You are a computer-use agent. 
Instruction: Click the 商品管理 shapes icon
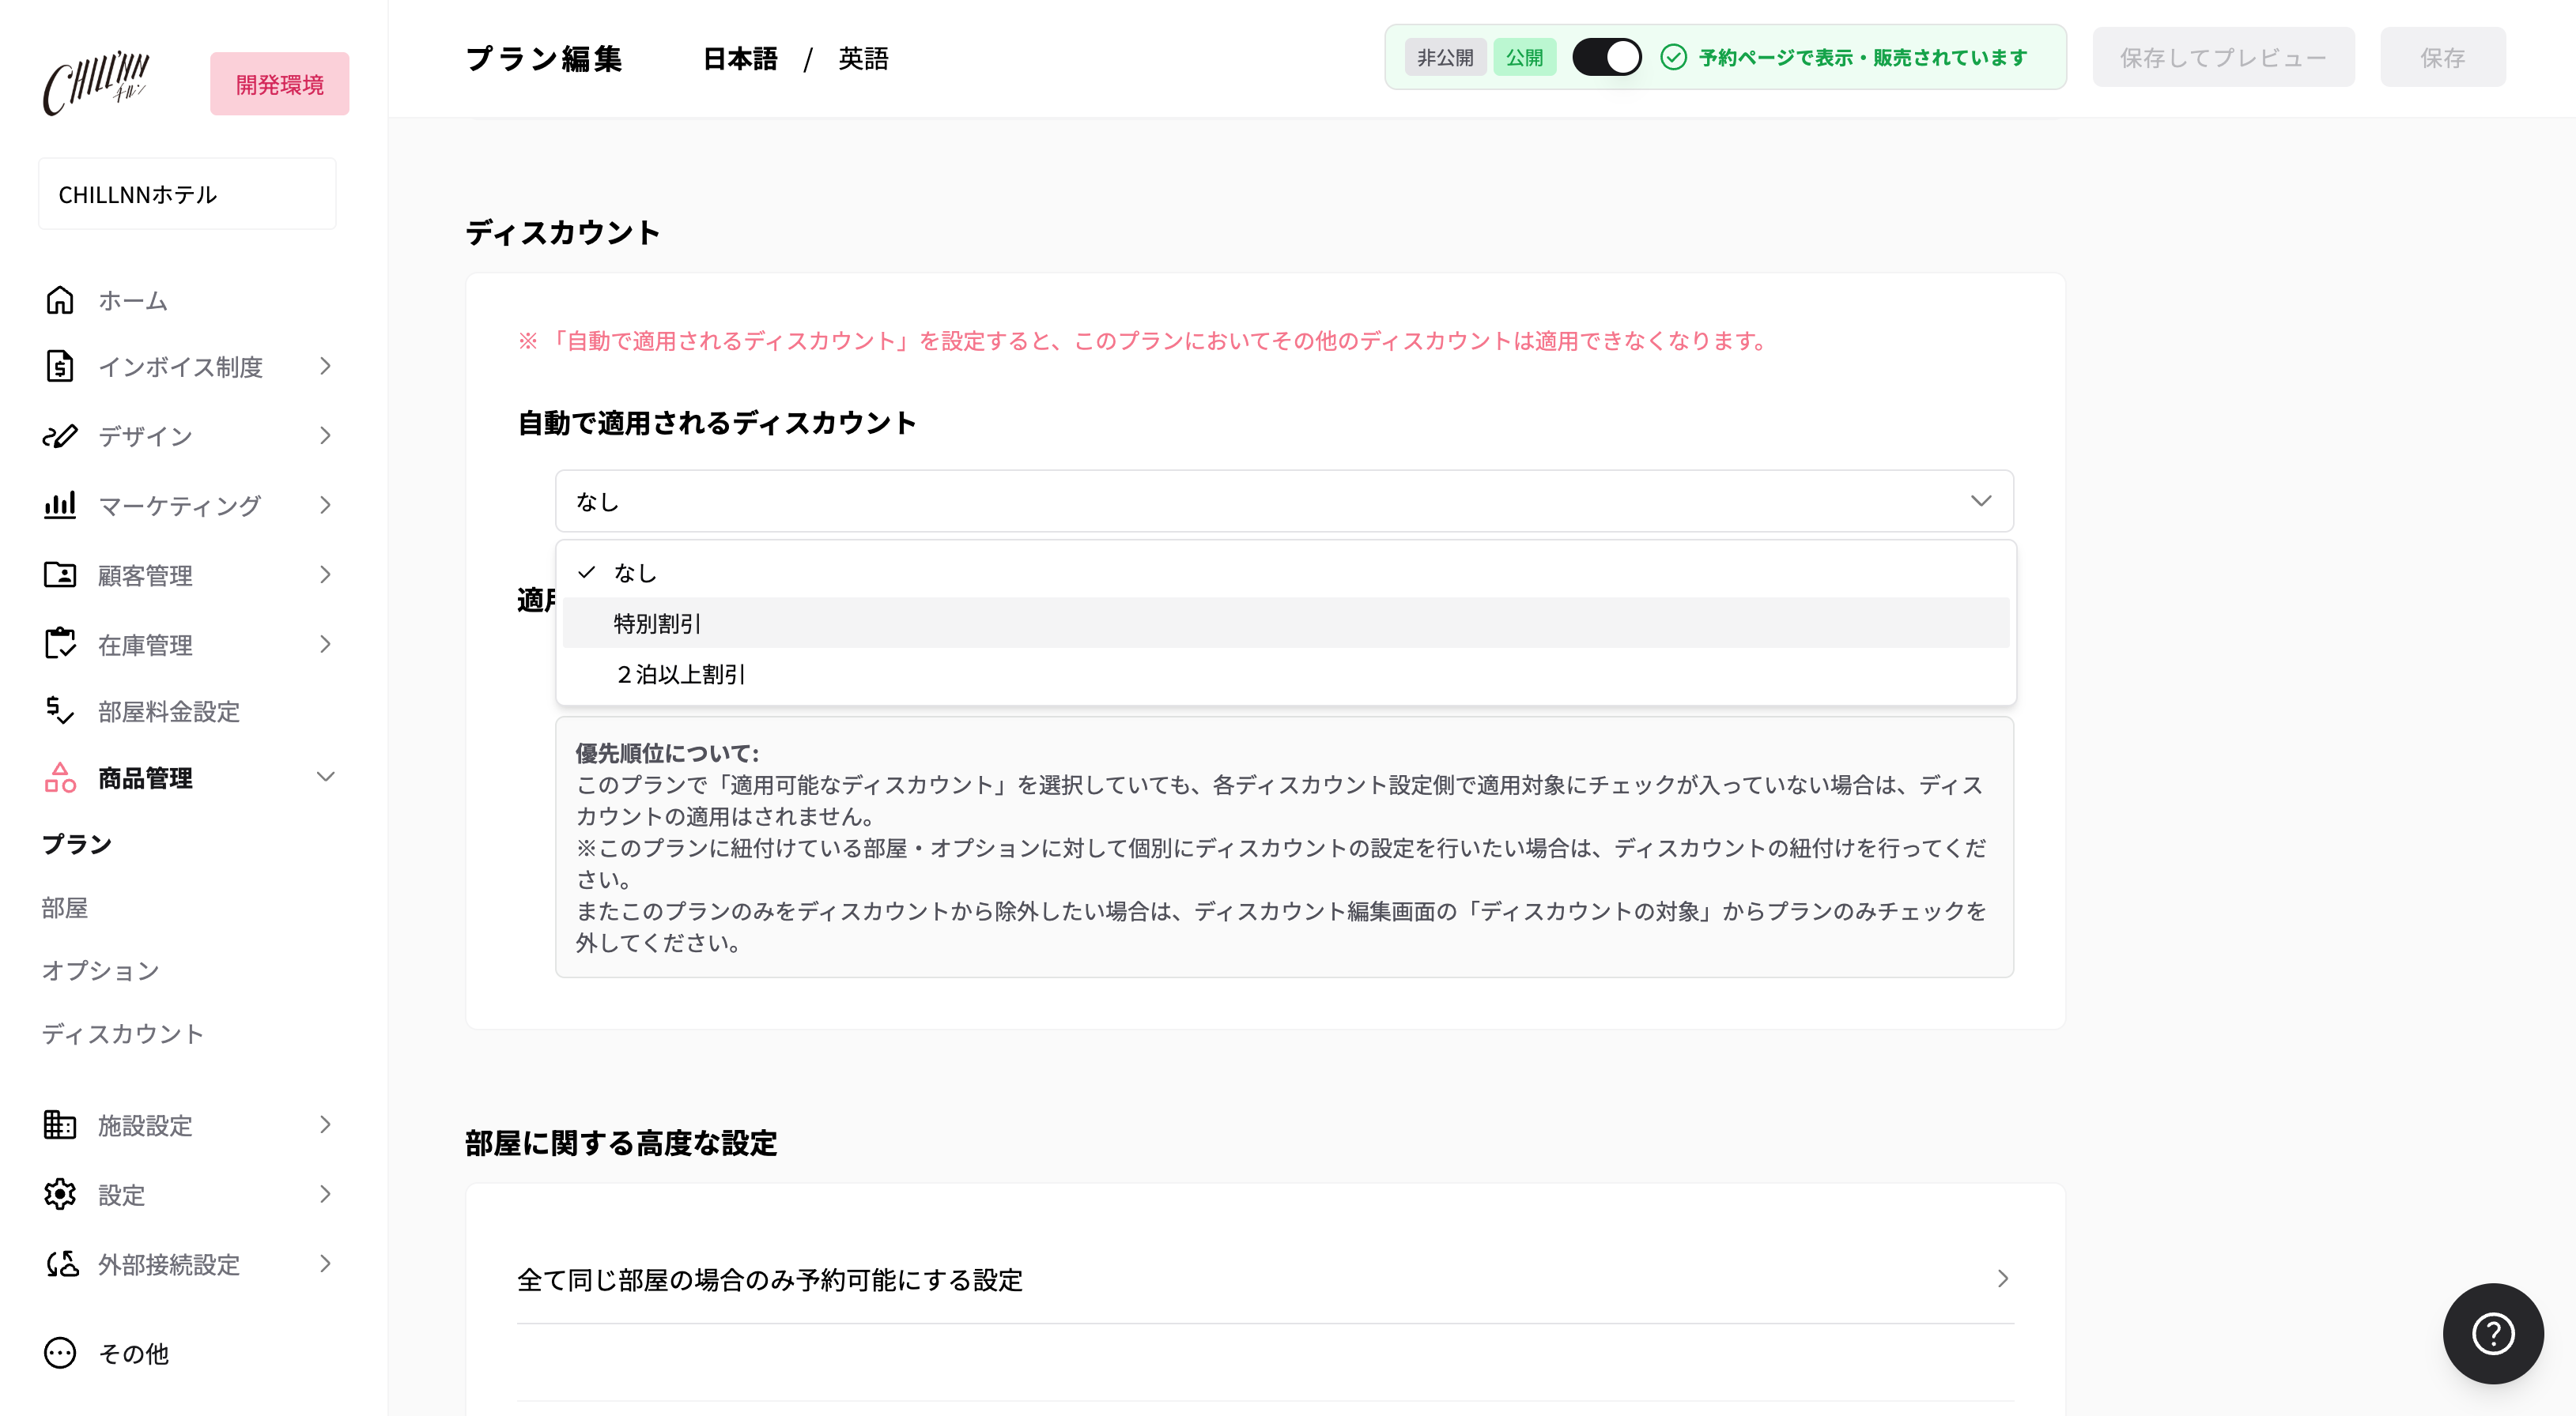(60, 778)
